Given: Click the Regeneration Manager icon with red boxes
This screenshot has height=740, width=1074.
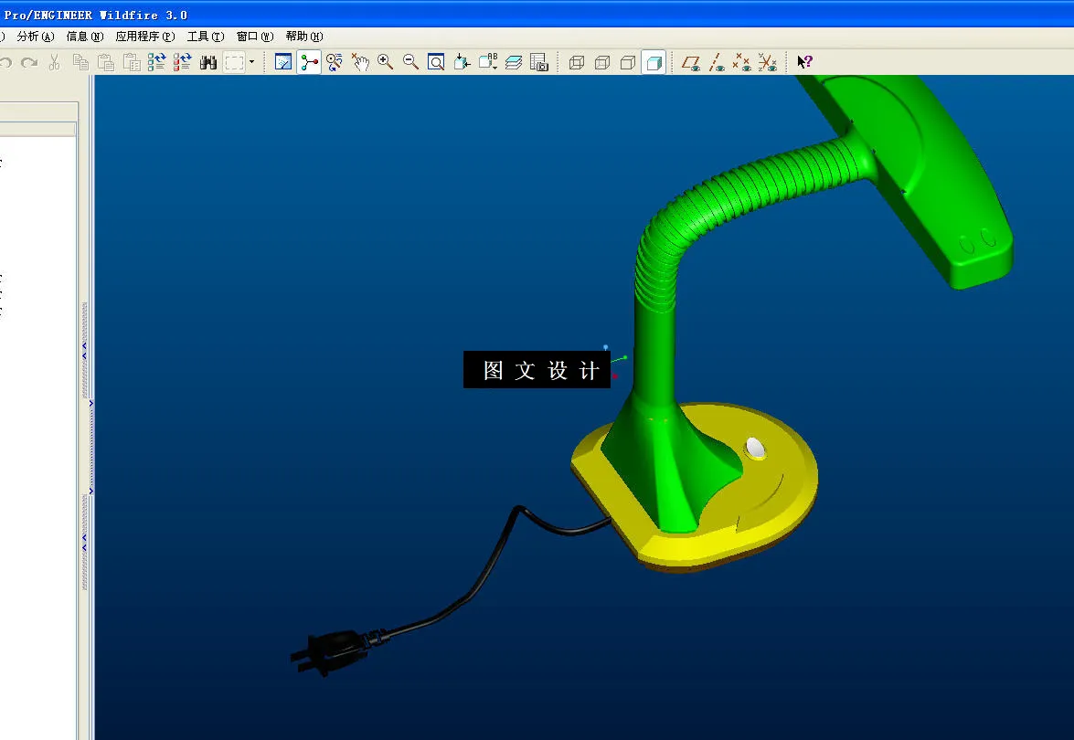Looking at the screenshot, I should (x=182, y=63).
